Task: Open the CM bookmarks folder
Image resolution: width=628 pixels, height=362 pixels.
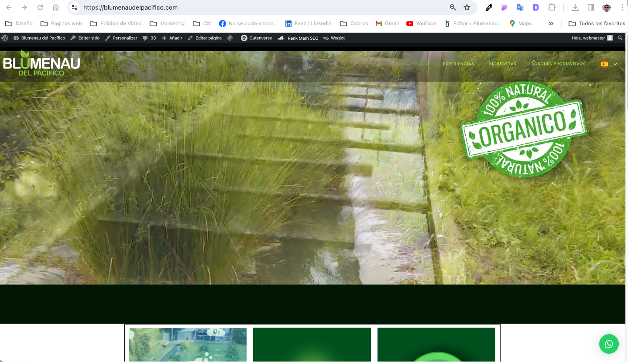Action: tap(202, 24)
